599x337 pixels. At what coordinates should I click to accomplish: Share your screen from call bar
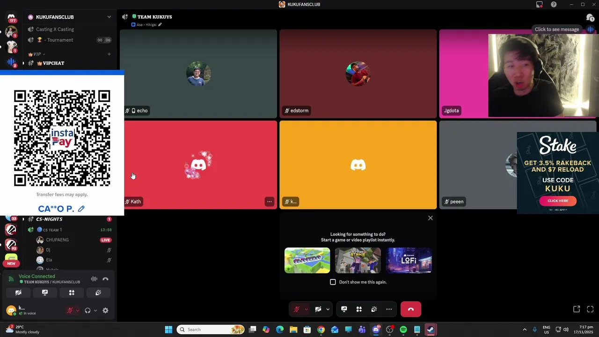point(344,309)
